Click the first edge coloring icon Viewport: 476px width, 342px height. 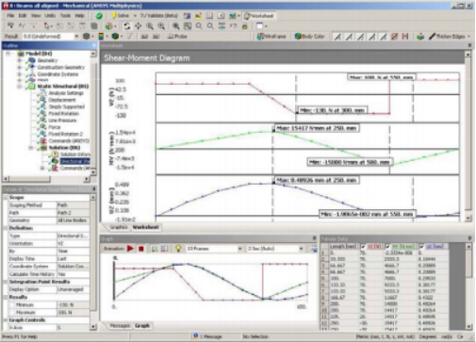pos(337,37)
